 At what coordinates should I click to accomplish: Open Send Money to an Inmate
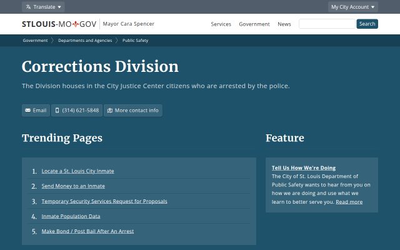click(73, 186)
